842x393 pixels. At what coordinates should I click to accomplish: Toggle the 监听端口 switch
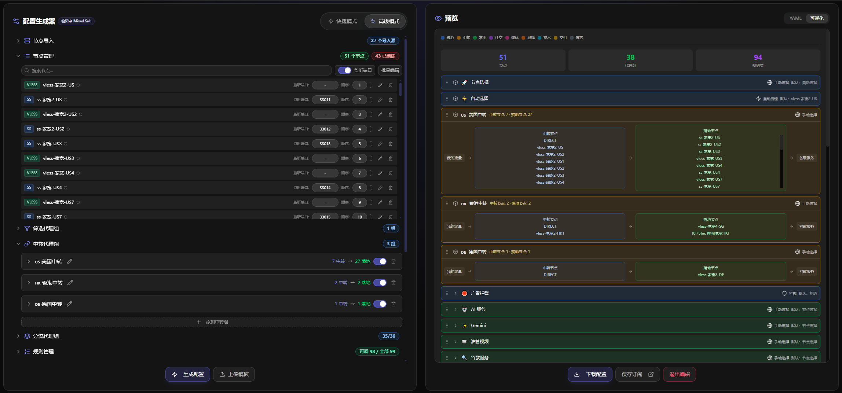tap(345, 70)
